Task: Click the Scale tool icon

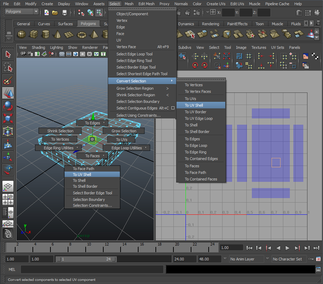Action: click(8, 118)
